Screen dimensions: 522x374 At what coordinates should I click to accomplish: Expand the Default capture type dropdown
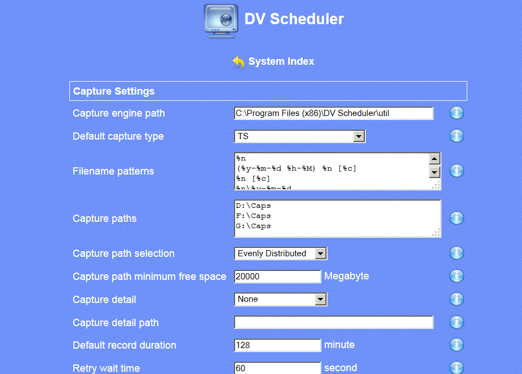359,136
